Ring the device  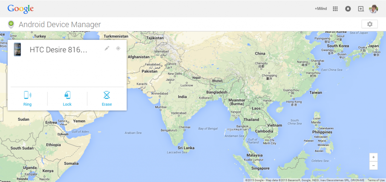28,99
